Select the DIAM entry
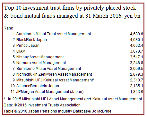147x117 pixels. click(x=21, y=51)
